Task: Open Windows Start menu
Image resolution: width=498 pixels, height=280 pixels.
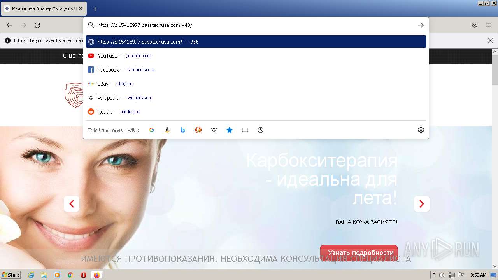Action: (11, 275)
